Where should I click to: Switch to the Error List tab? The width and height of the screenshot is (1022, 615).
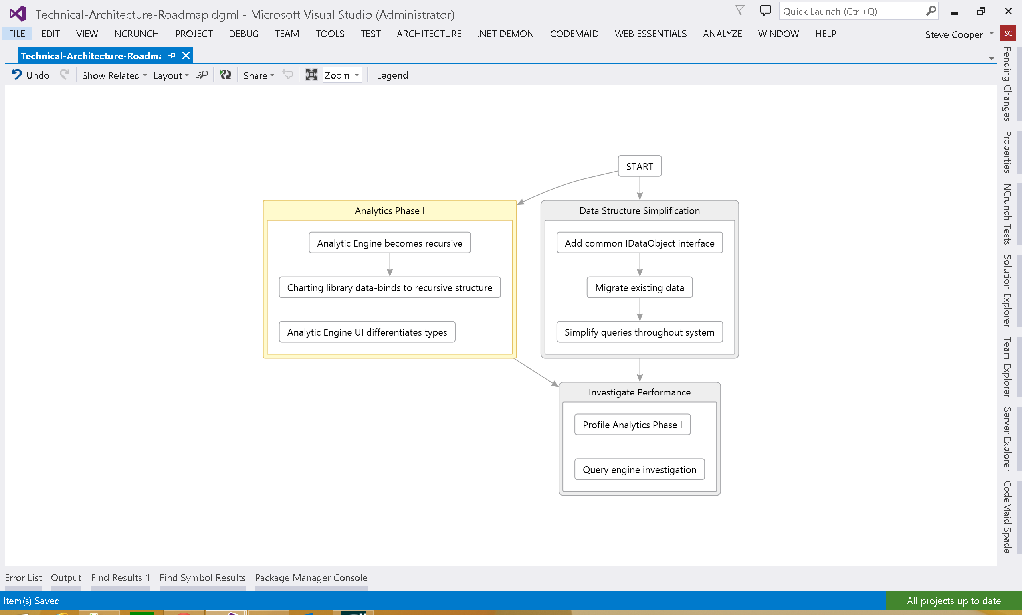23,578
